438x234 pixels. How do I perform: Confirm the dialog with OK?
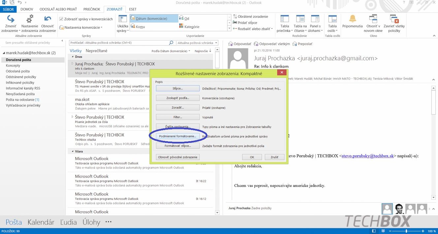point(252,157)
